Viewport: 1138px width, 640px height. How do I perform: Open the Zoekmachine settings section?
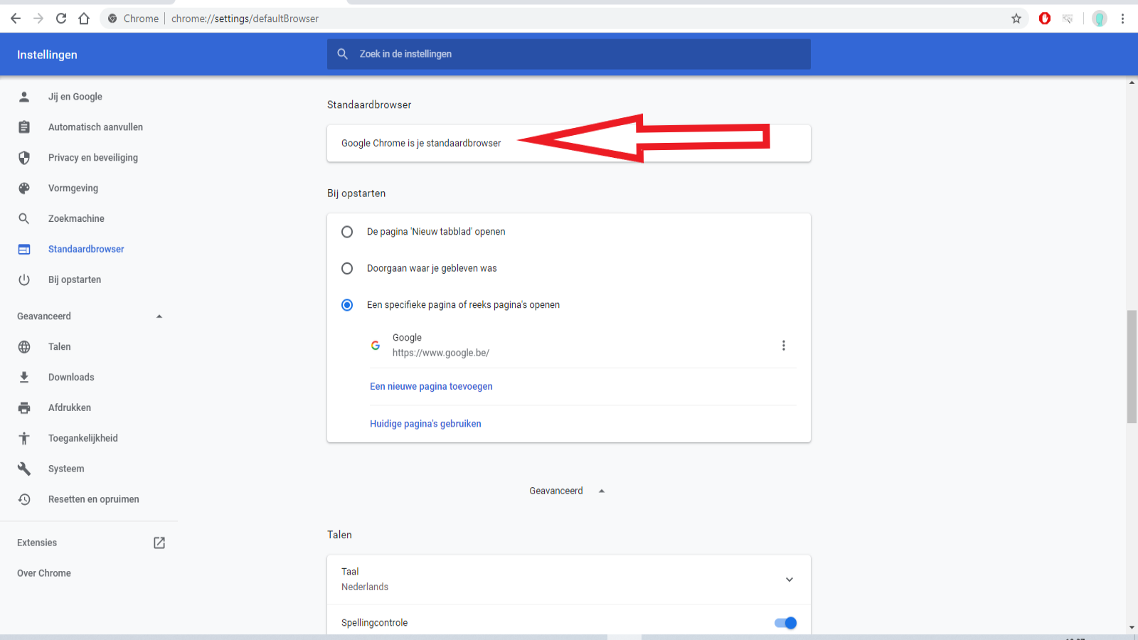pyautogui.click(x=76, y=219)
